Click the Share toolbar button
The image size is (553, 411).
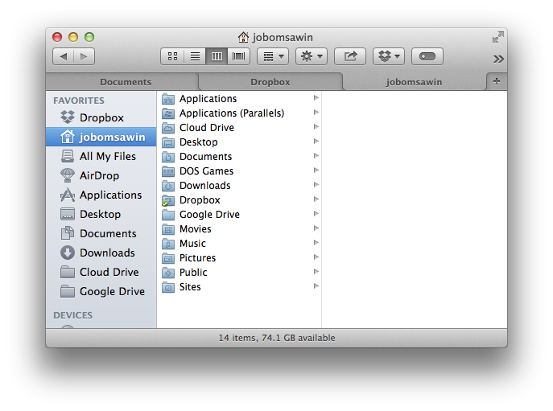click(350, 56)
